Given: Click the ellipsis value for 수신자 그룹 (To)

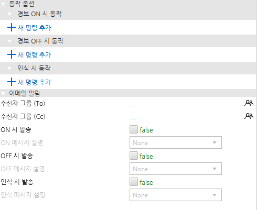Looking at the screenshot, I should pos(134,105).
